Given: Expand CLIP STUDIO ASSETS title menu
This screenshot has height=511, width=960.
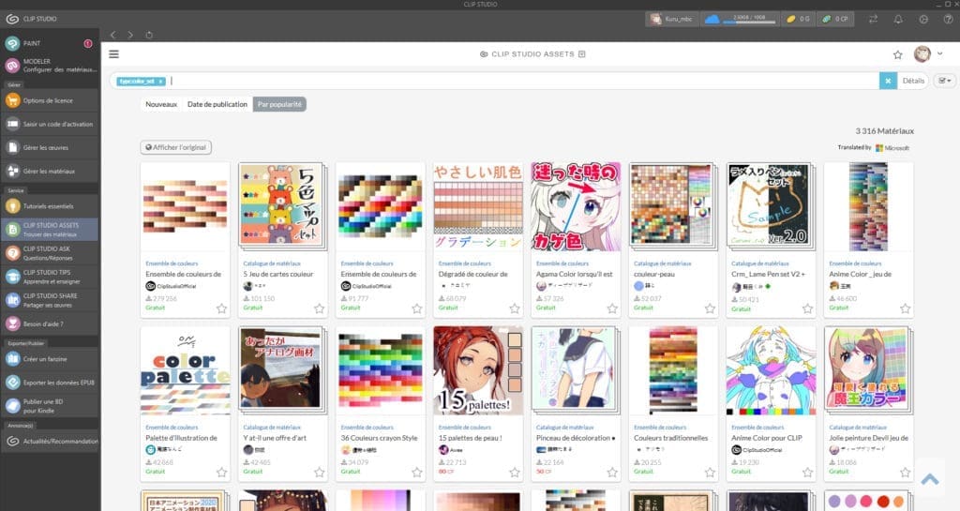Looking at the screenshot, I should (581, 54).
